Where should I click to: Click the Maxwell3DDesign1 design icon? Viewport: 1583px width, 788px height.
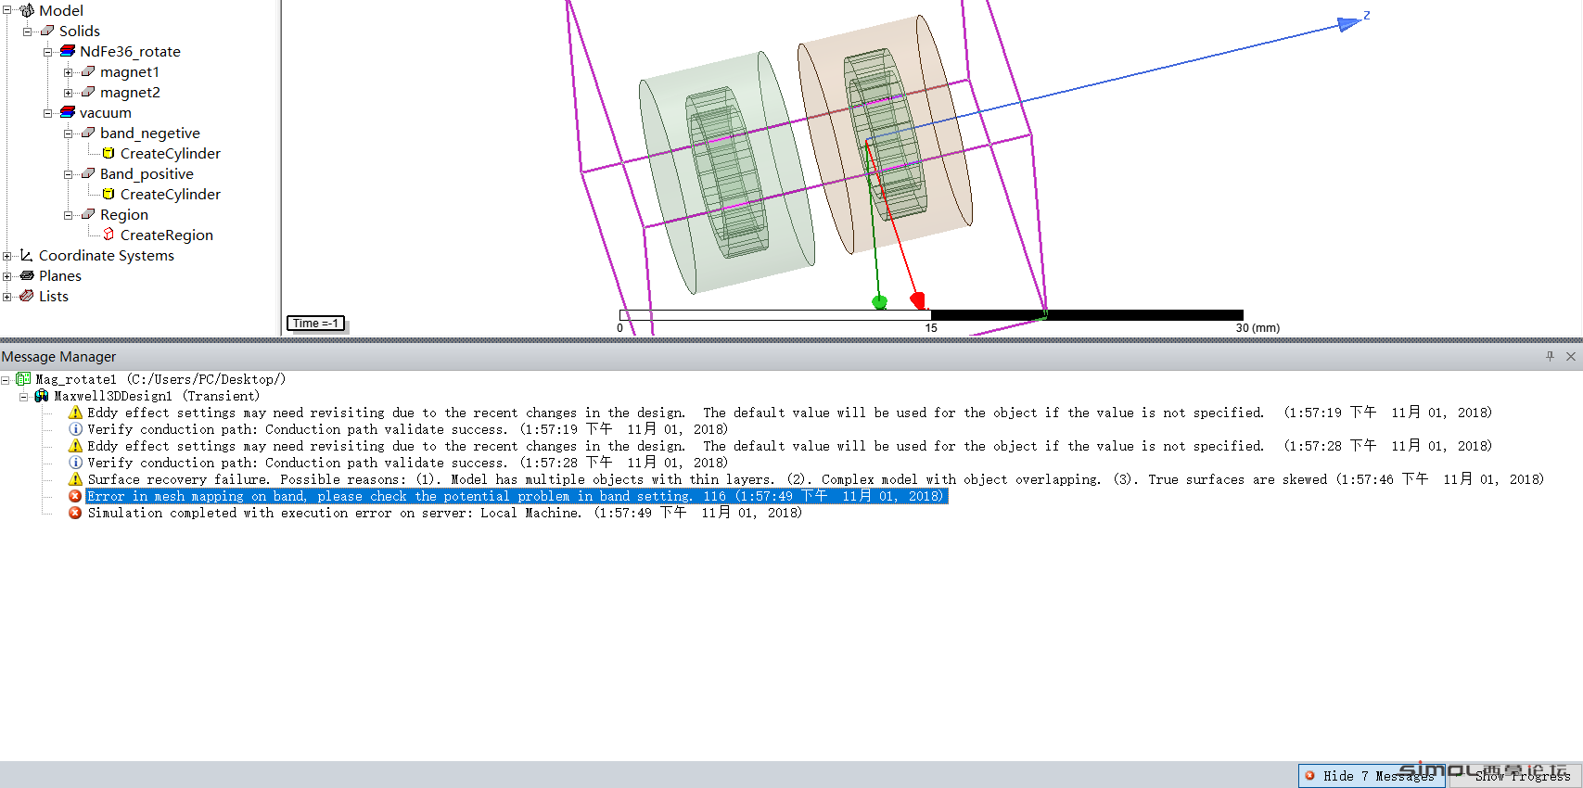tap(42, 396)
